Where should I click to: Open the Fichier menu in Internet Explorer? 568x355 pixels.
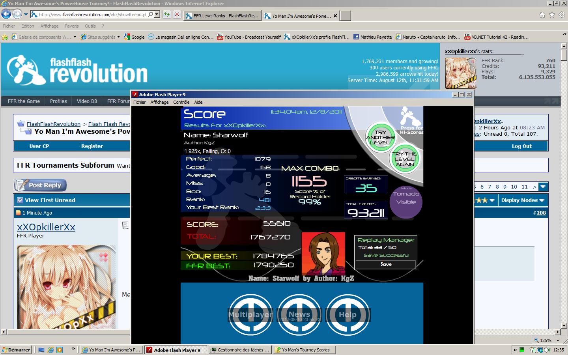click(x=9, y=26)
